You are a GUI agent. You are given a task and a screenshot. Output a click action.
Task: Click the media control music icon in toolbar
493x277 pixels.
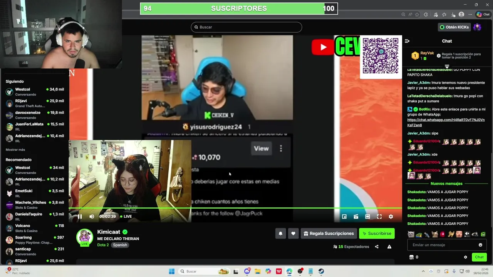(x=435, y=15)
